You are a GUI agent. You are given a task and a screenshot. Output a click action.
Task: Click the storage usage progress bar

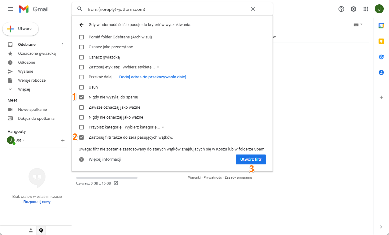pyautogui.click(x=107, y=177)
